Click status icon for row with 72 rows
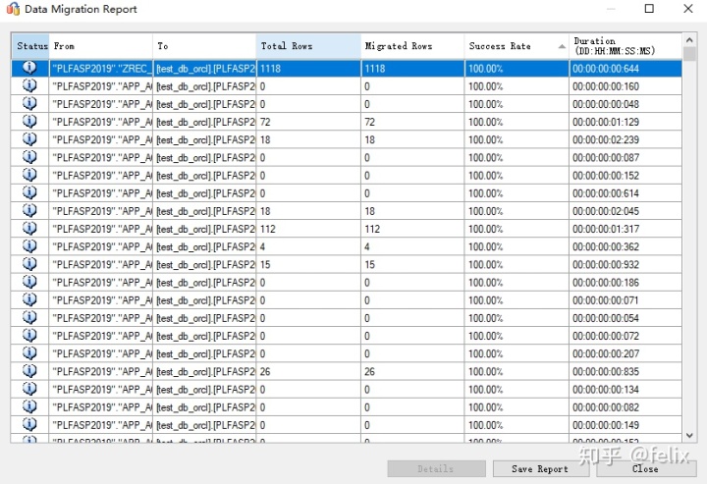Screen dimensions: 707x484 click(29, 121)
